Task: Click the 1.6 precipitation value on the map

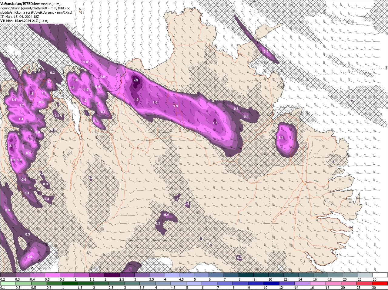Action: 155,103
